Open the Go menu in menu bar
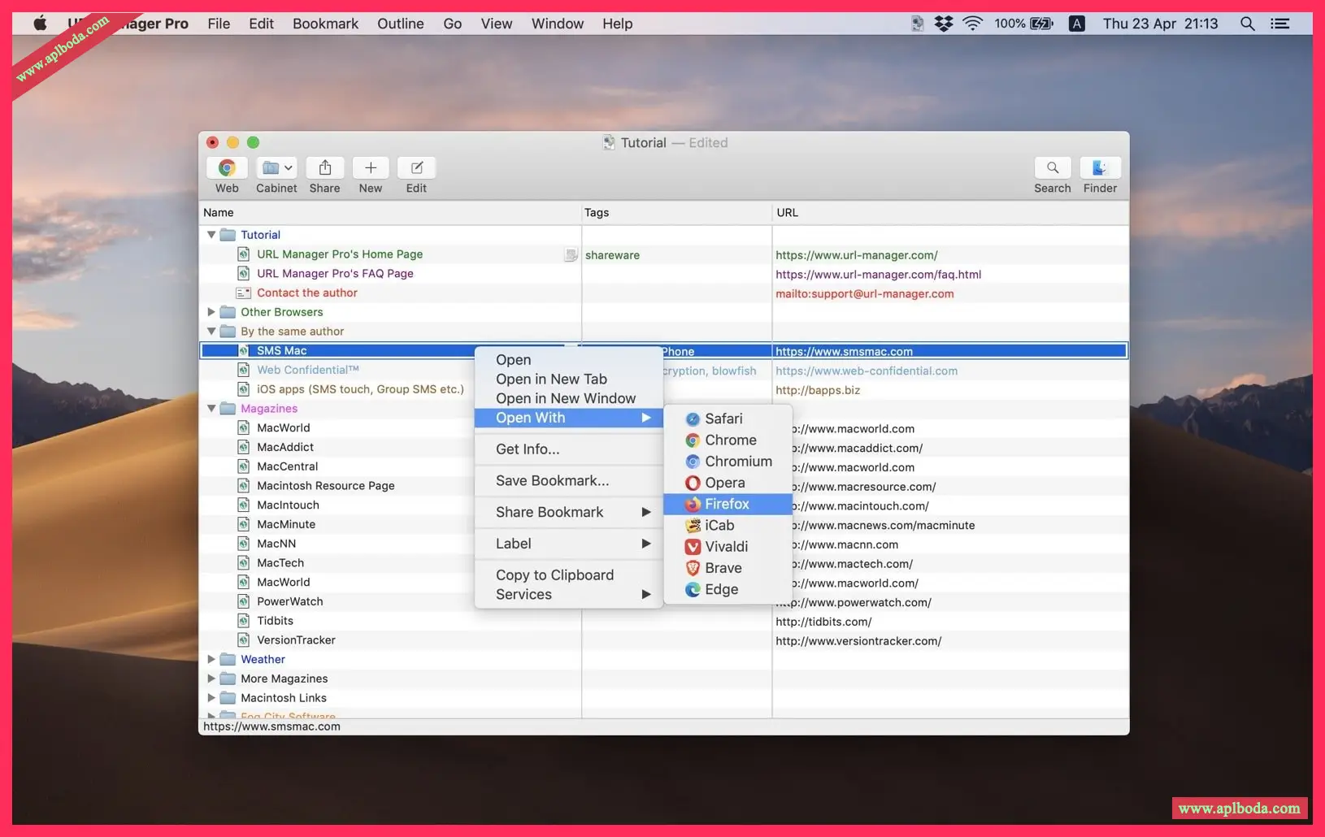Screen dimensions: 1325x837 pos(453,24)
